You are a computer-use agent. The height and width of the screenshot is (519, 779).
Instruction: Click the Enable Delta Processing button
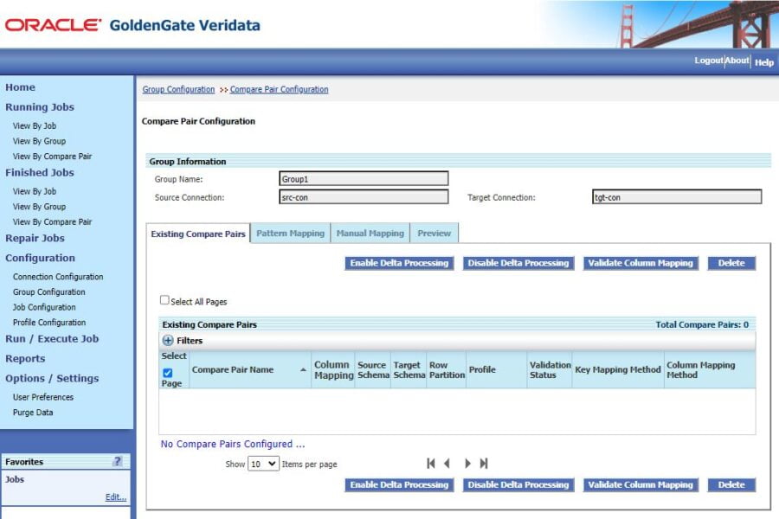398,263
